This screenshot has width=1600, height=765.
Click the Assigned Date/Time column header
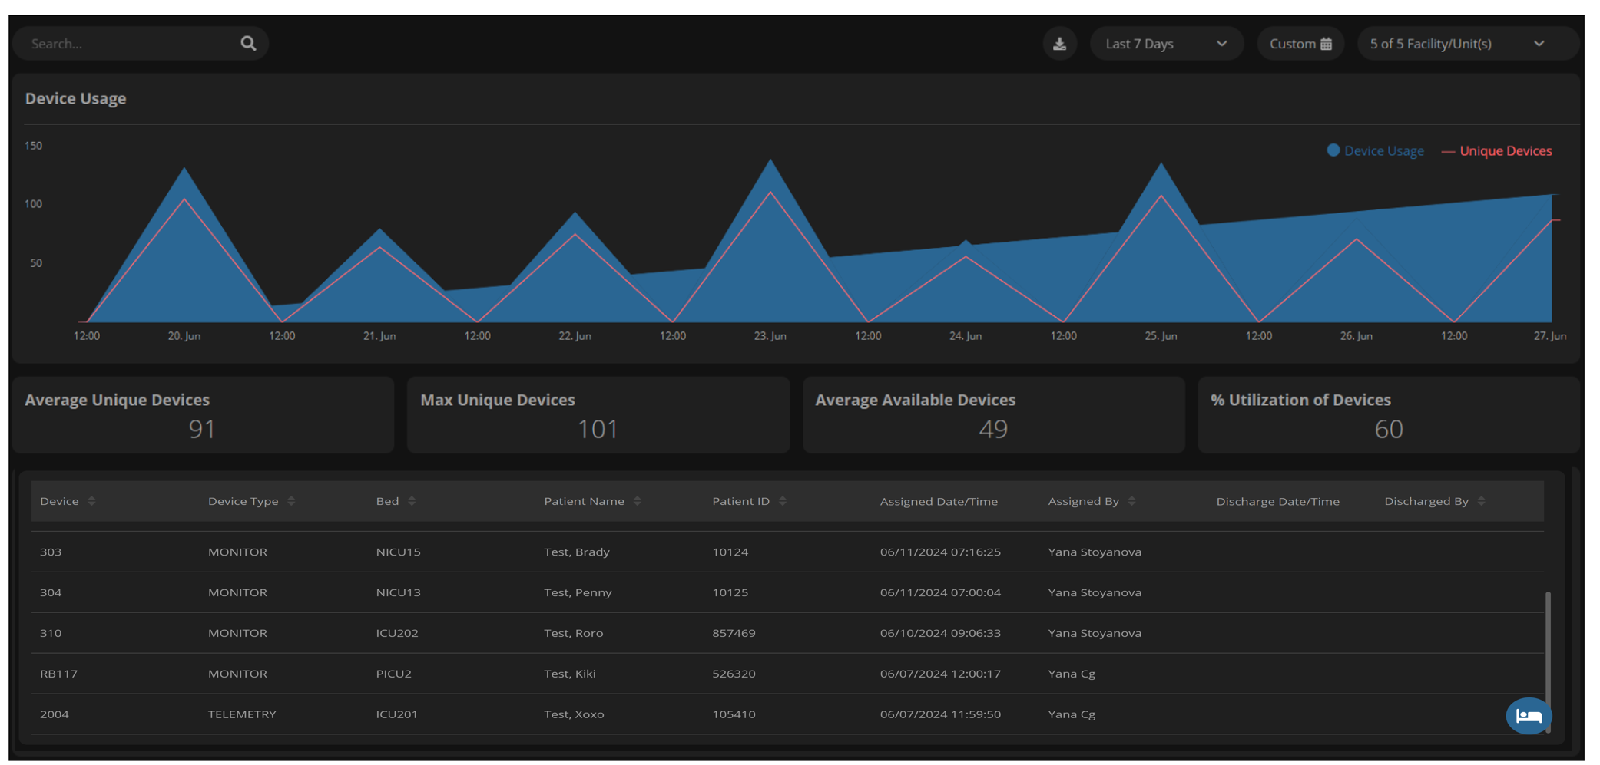click(939, 501)
